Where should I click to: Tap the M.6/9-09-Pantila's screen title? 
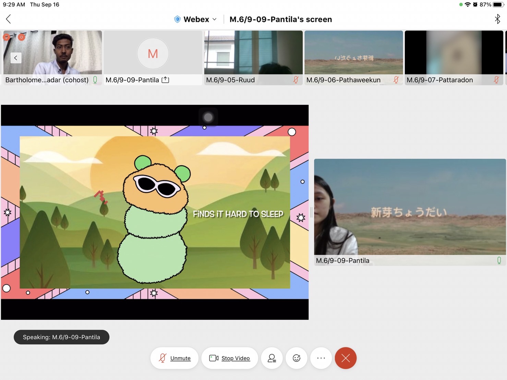click(x=281, y=19)
